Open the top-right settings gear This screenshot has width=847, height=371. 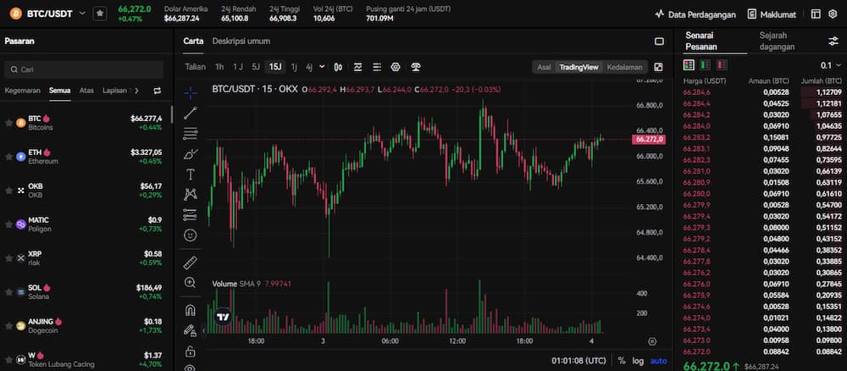click(833, 14)
